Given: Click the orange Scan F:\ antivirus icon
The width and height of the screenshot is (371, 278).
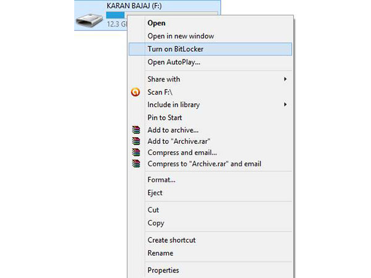Looking at the screenshot, I should point(136,92).
